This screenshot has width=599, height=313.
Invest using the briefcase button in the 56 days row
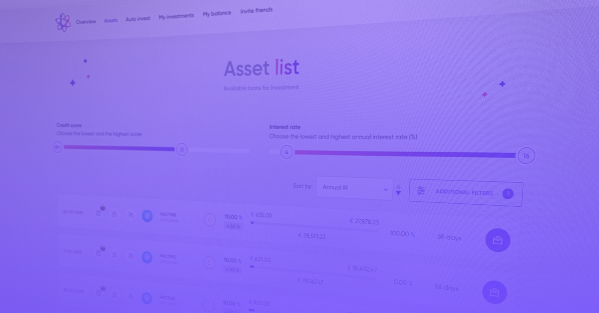tap(495, 292)
